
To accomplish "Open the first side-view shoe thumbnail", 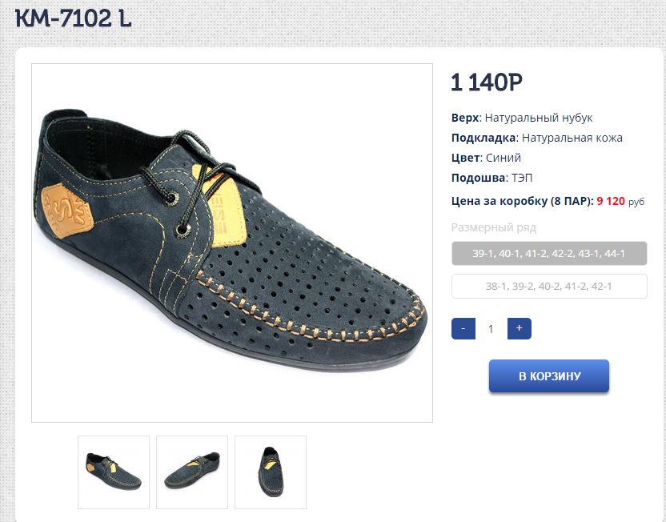I will coord(114,472).
